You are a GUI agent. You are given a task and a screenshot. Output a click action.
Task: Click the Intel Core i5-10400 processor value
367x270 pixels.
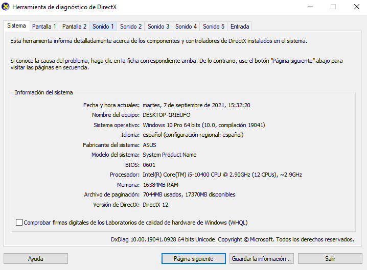coord(222,175)
